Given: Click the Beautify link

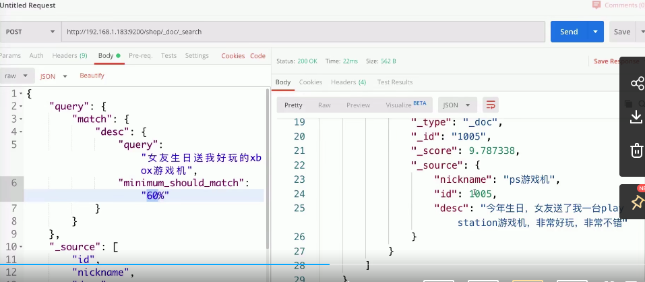Looking at the screenshot, I should click(x=92, y=76).
